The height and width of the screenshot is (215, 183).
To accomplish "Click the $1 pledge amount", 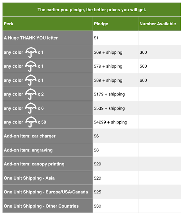I will tap(96, 38).
